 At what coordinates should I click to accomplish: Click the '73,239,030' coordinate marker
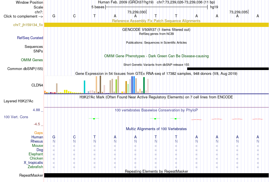[x=136, y=12]
